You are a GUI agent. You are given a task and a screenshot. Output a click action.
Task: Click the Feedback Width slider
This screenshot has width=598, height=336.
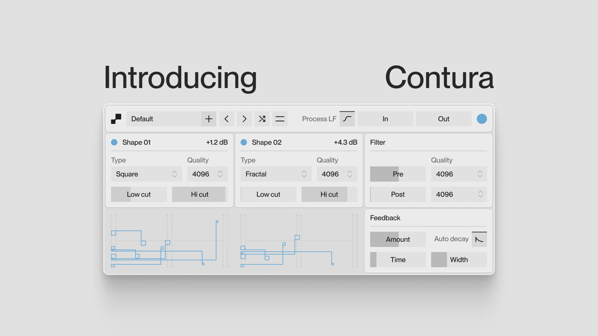tap(459, 259)
